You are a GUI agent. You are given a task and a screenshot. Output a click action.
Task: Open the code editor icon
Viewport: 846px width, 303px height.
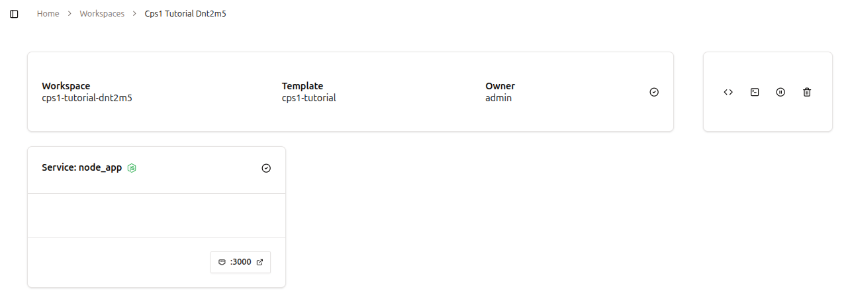click(728, 92)
